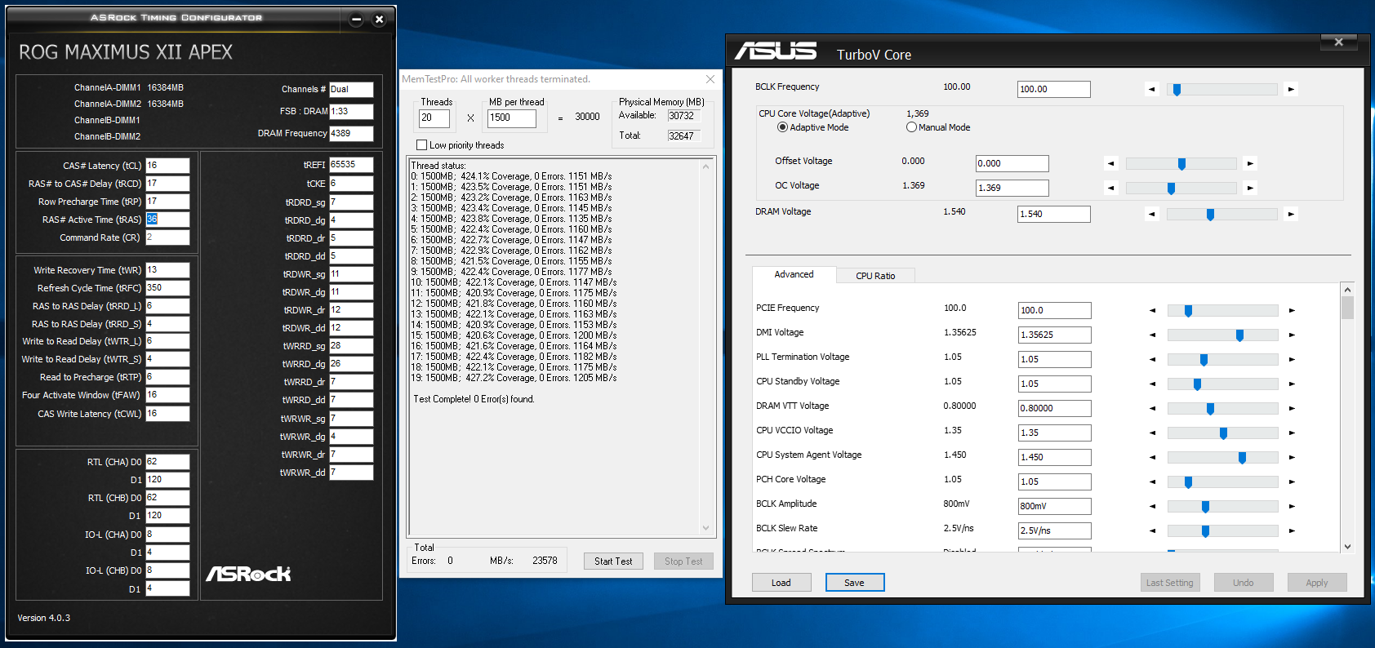Click the tREFI value field
Image resolution: width=1375 pixels, height=648 pixels.
(x=351, y=164)
